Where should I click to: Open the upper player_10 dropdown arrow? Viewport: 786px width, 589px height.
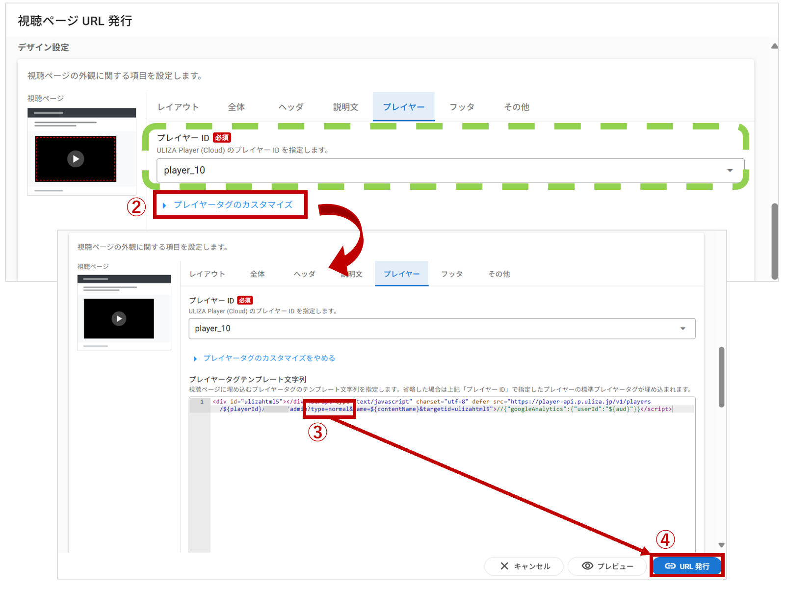point(730,170)
